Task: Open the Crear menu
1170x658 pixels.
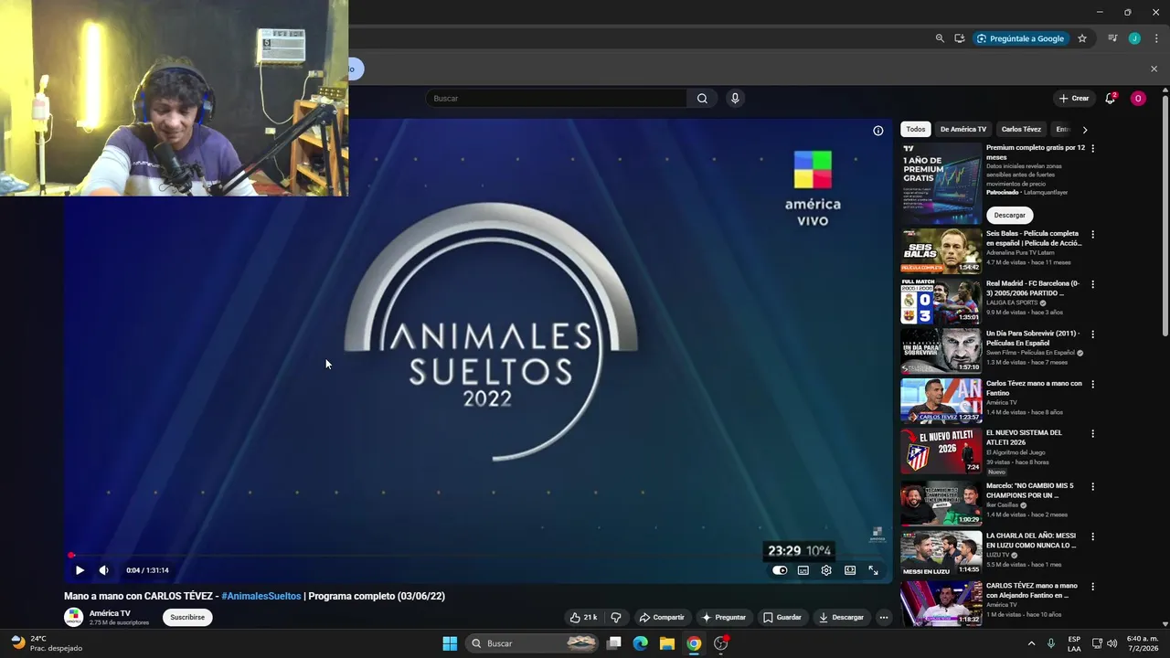Action: pos(1074,98)
